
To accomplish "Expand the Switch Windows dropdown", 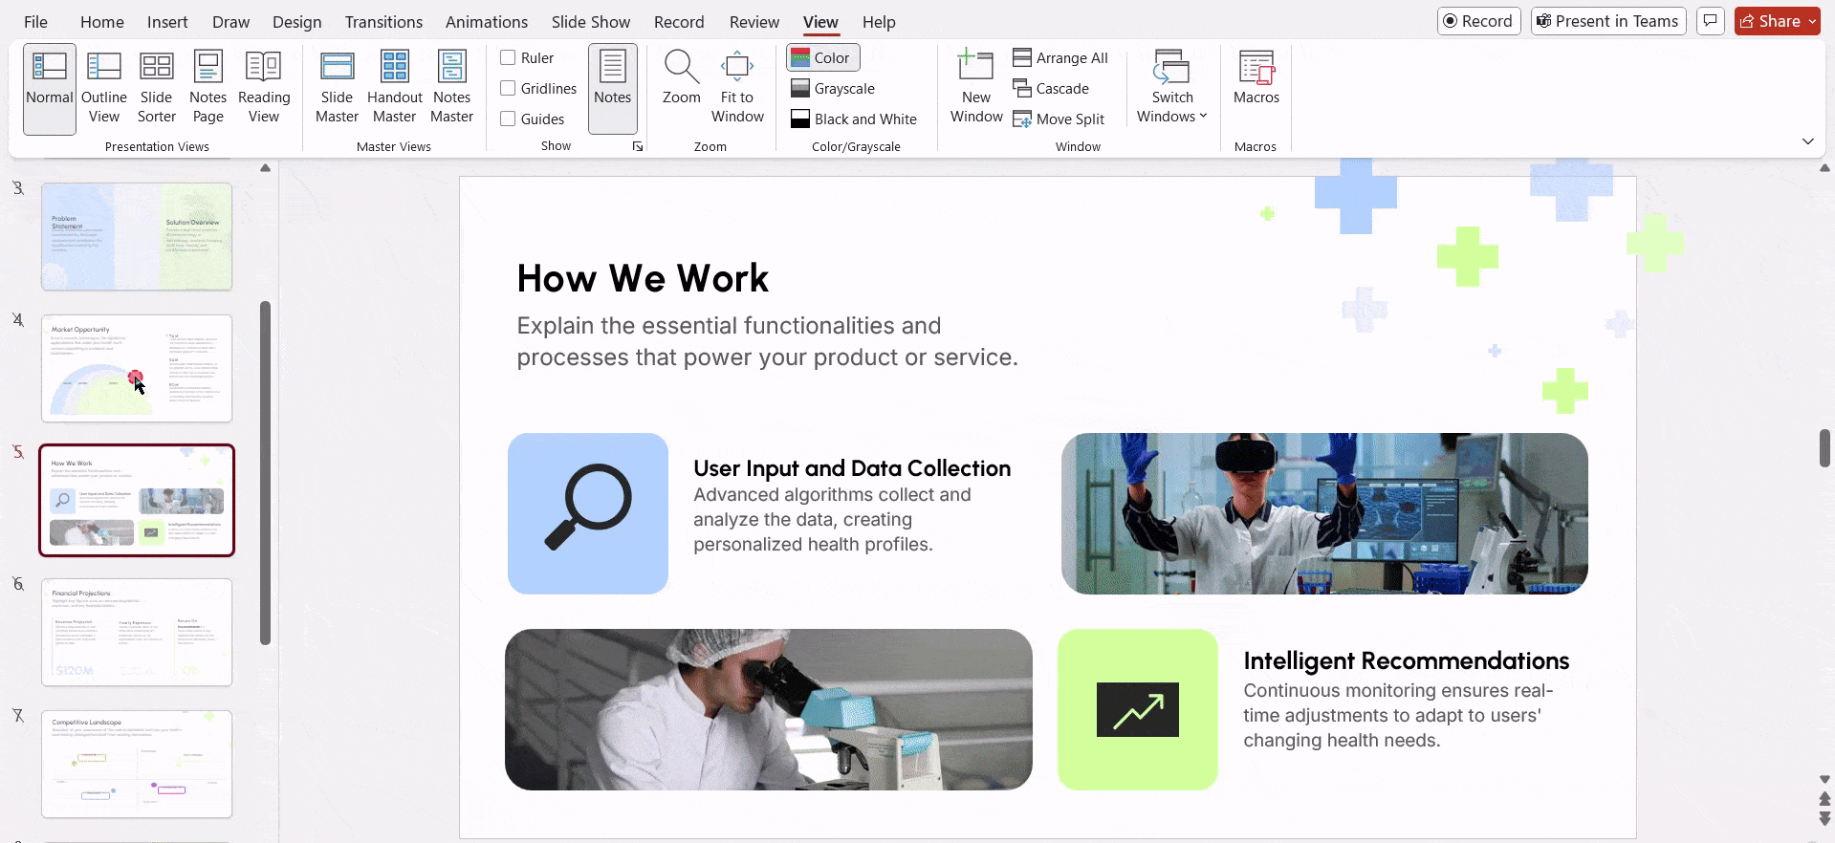I will (x=1172, y=88).
